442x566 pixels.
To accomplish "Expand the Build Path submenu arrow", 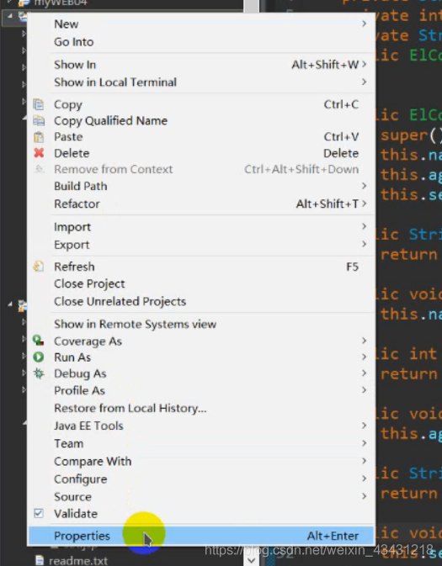I will tap(364, 186).
